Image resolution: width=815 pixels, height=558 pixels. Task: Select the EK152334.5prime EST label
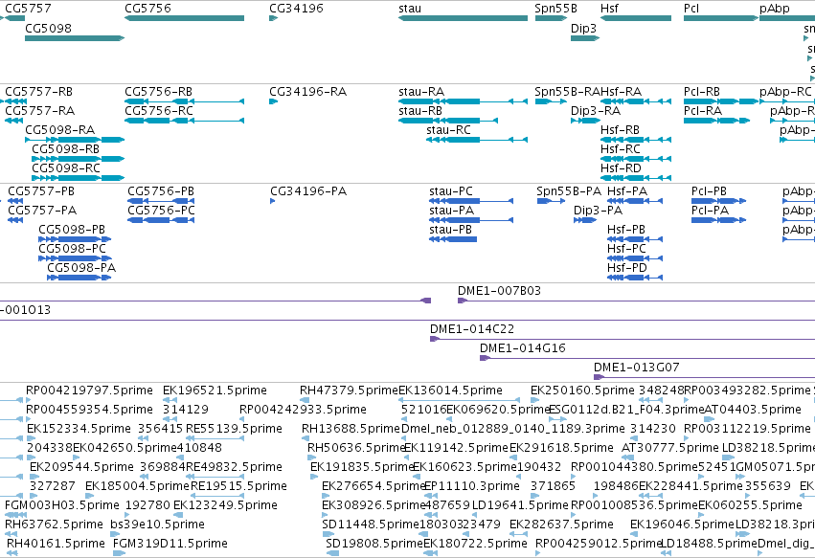79,429
